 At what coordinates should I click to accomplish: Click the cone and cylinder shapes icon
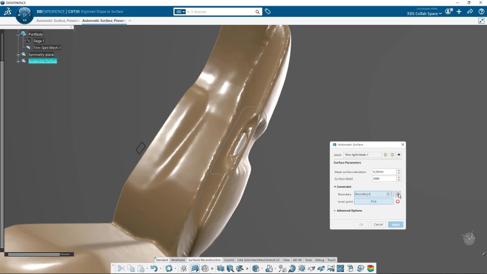(x=269, y=268)
